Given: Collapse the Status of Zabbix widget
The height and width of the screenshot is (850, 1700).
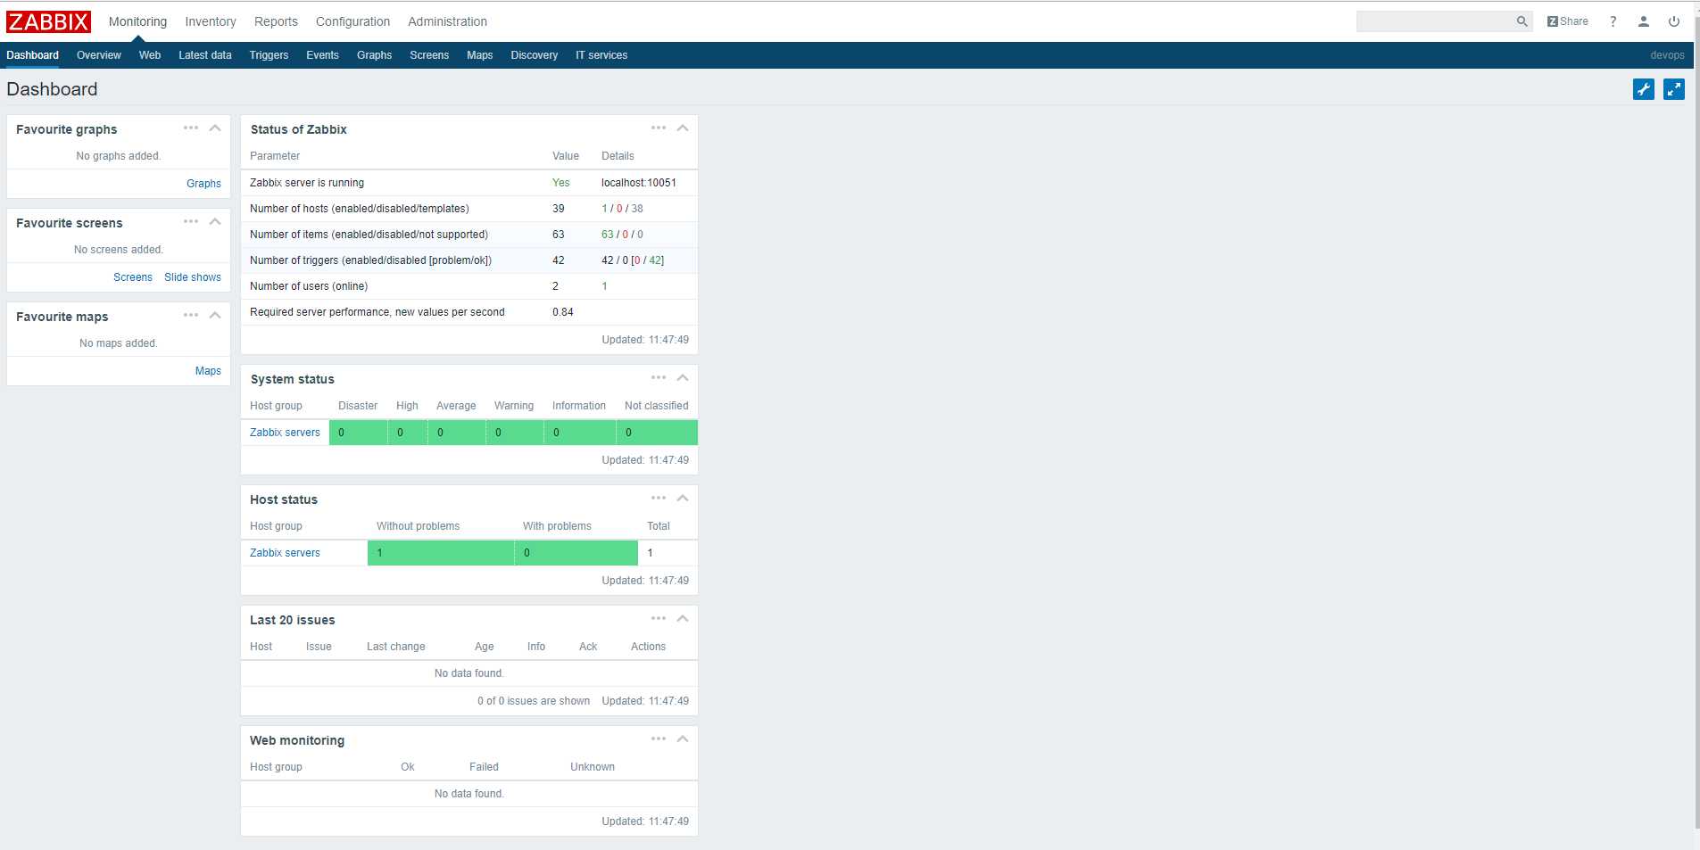Looking at the screenshot, I should click(x=683, y=128).
